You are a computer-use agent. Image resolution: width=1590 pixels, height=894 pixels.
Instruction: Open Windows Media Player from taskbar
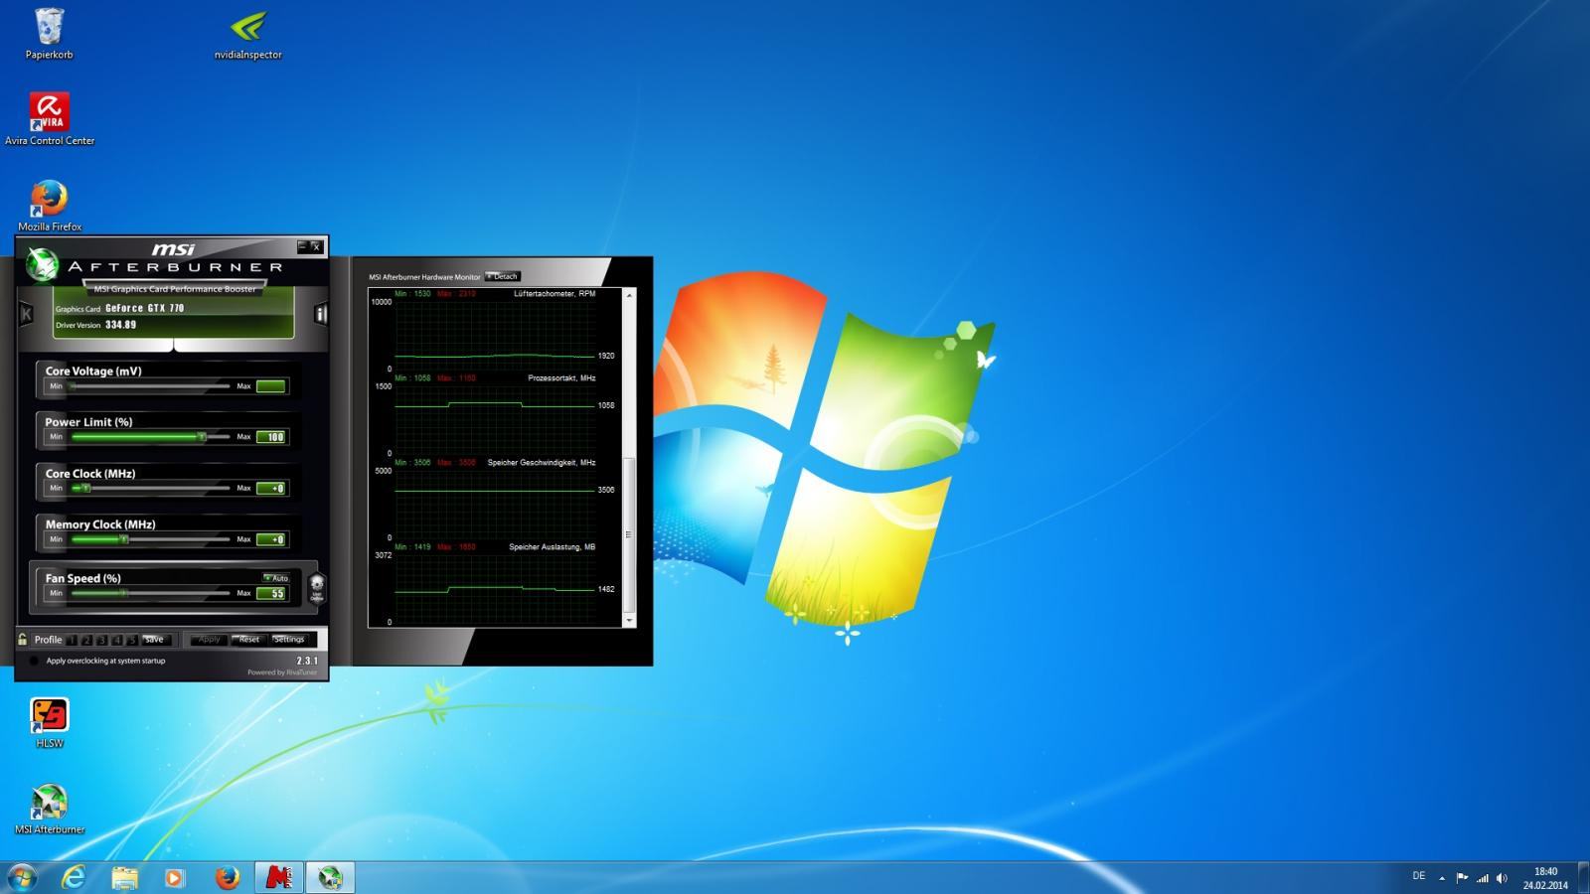click(x=175, y=877)
